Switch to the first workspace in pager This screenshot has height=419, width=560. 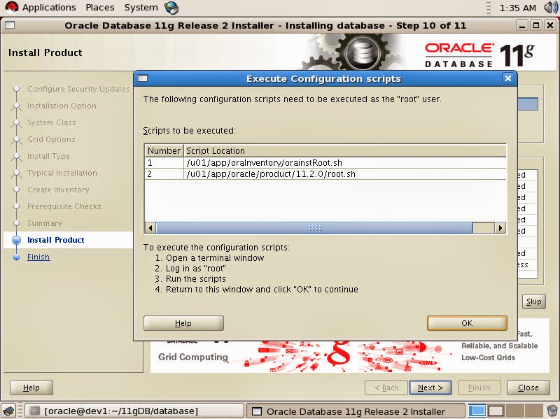click(x=477, y=411)
